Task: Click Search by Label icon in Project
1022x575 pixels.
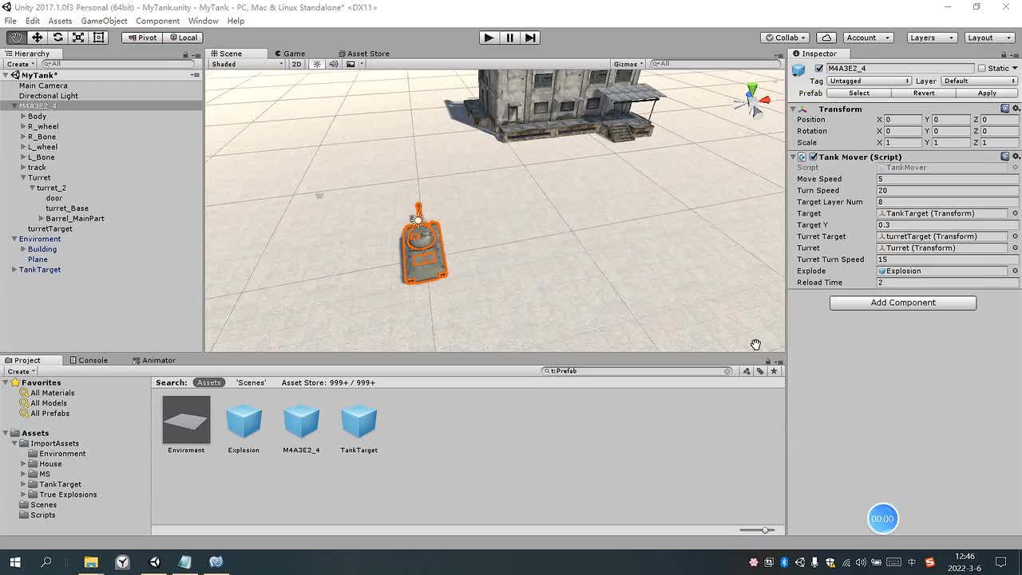Action: [760, 371]
